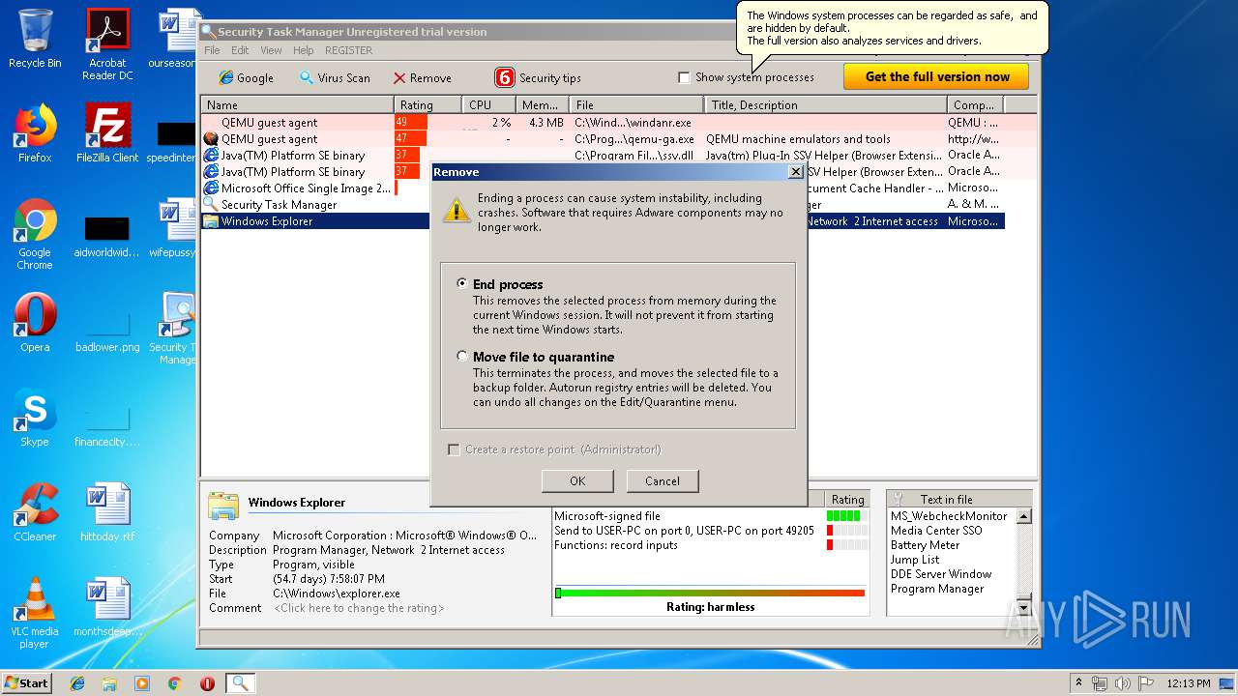This screenshot has width=1238, height=696.
Task: Select Move file to quarantine option
Action: pos(462,356)
